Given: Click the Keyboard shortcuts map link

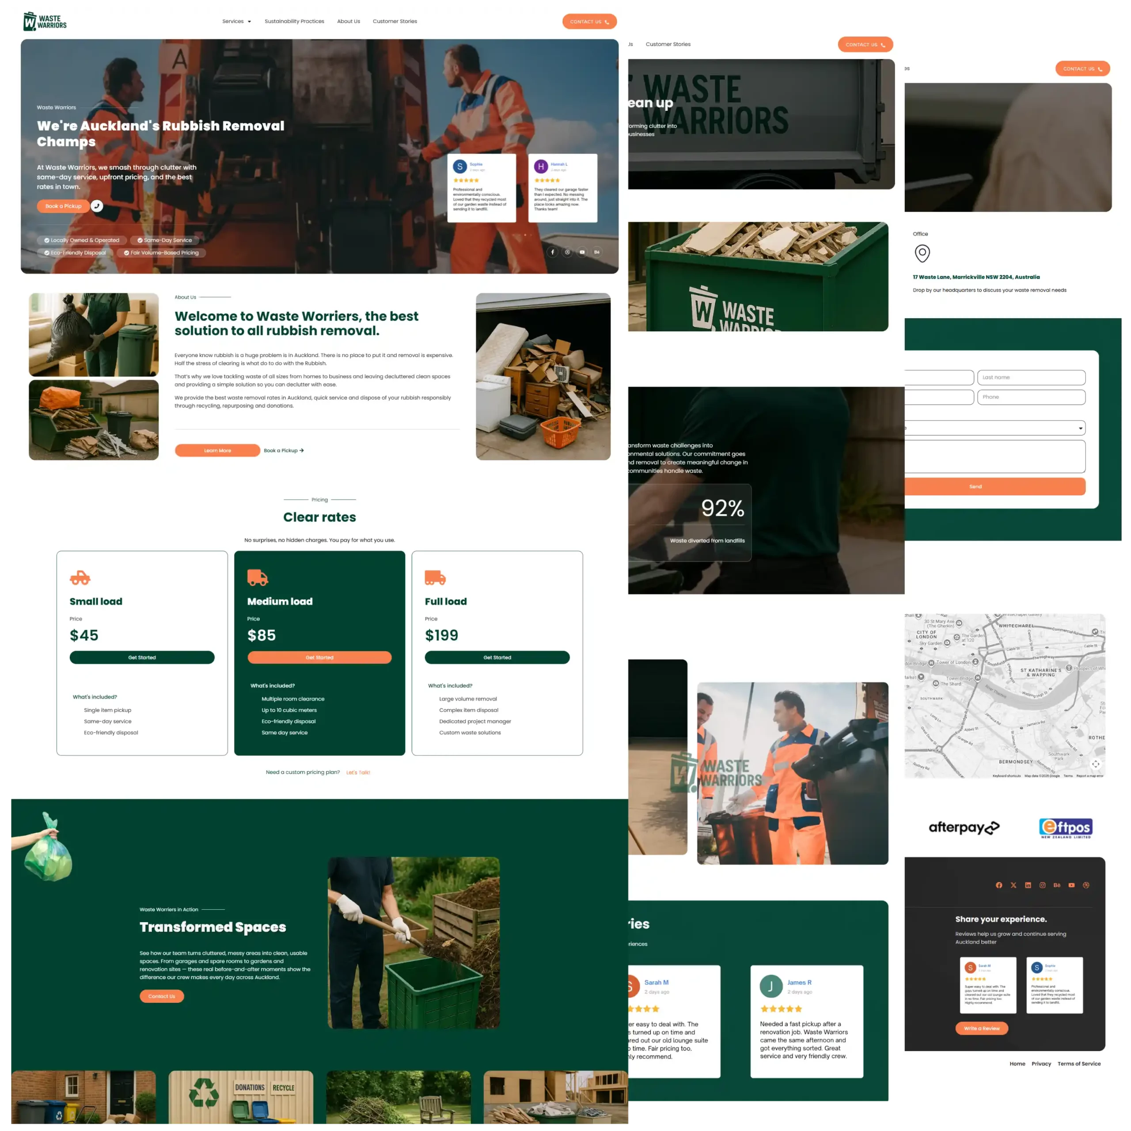Looking at the screenshot, I should [1007, 776].
